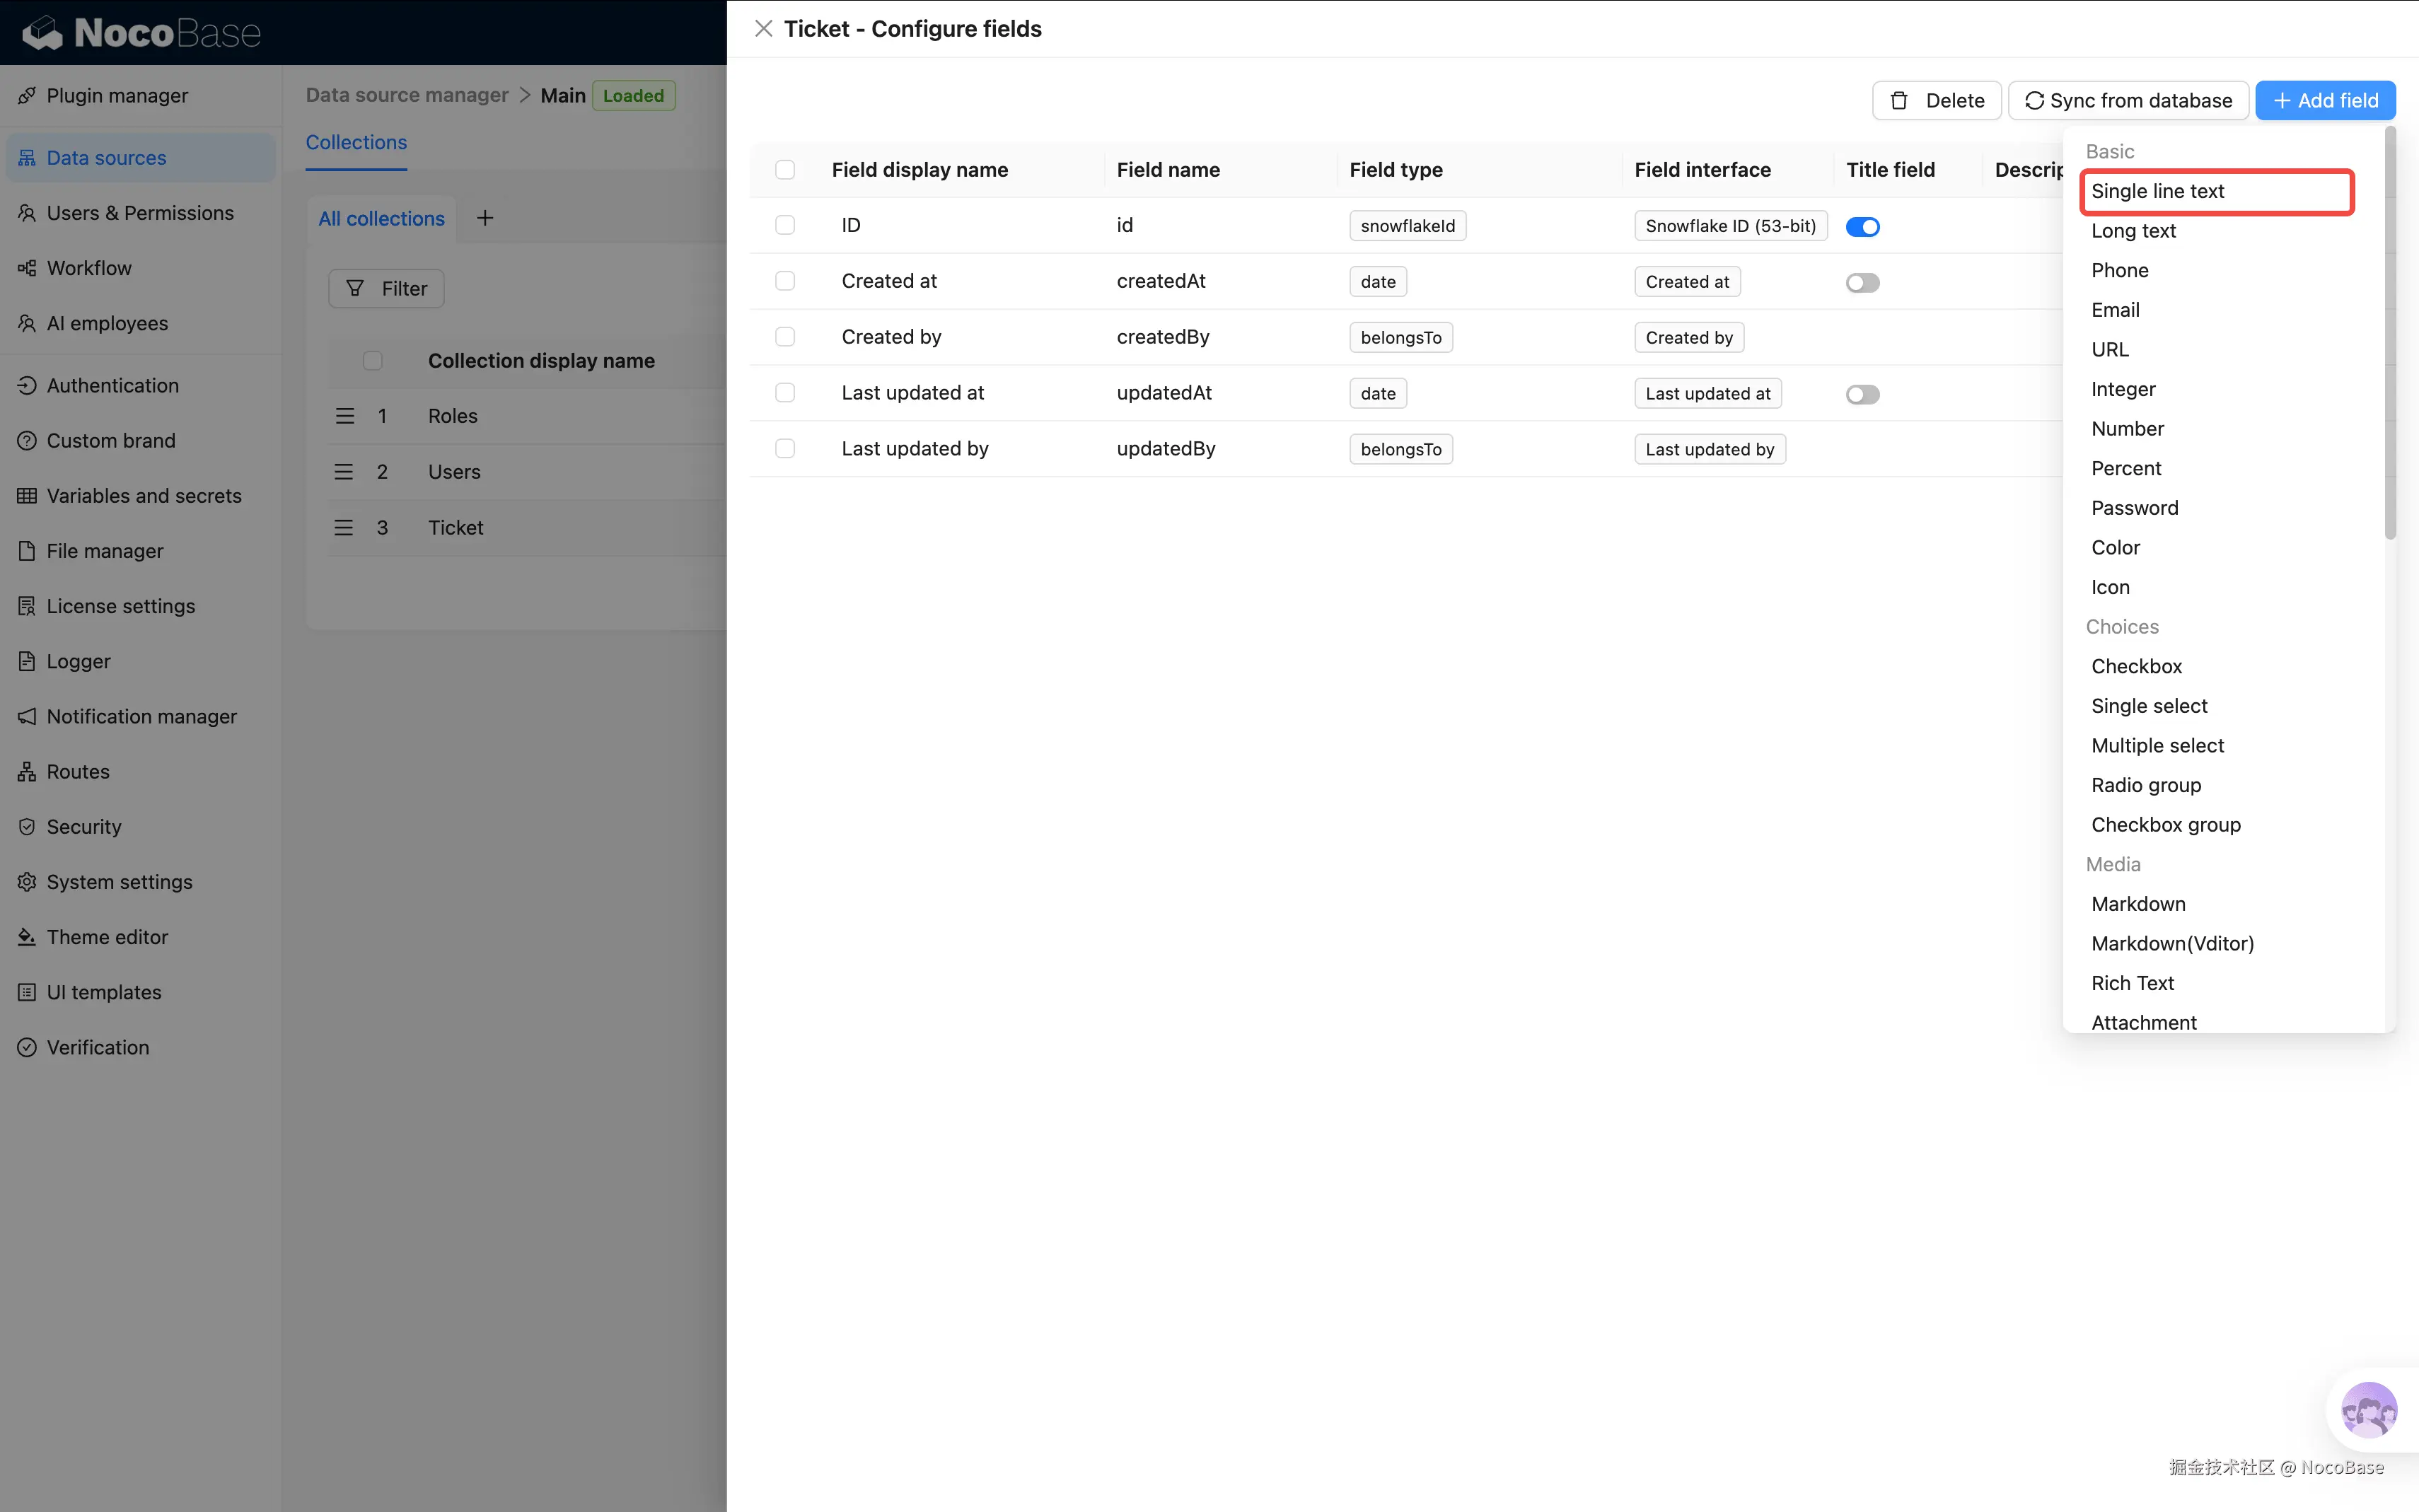Enable the Title field toggle for Created at
This screenshot has width=2419, height=1512.
coord(1862,282)
